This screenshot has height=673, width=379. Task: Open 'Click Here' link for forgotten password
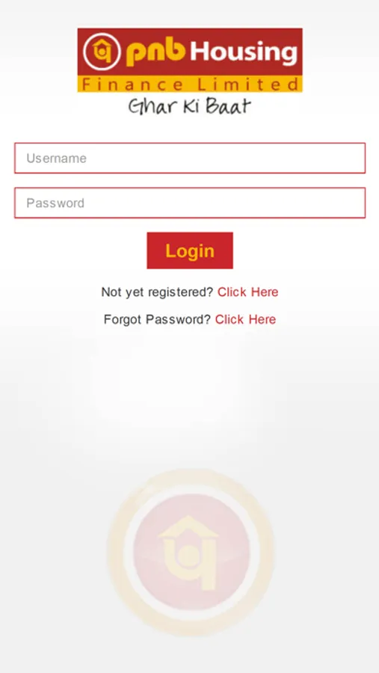(245, 319)
